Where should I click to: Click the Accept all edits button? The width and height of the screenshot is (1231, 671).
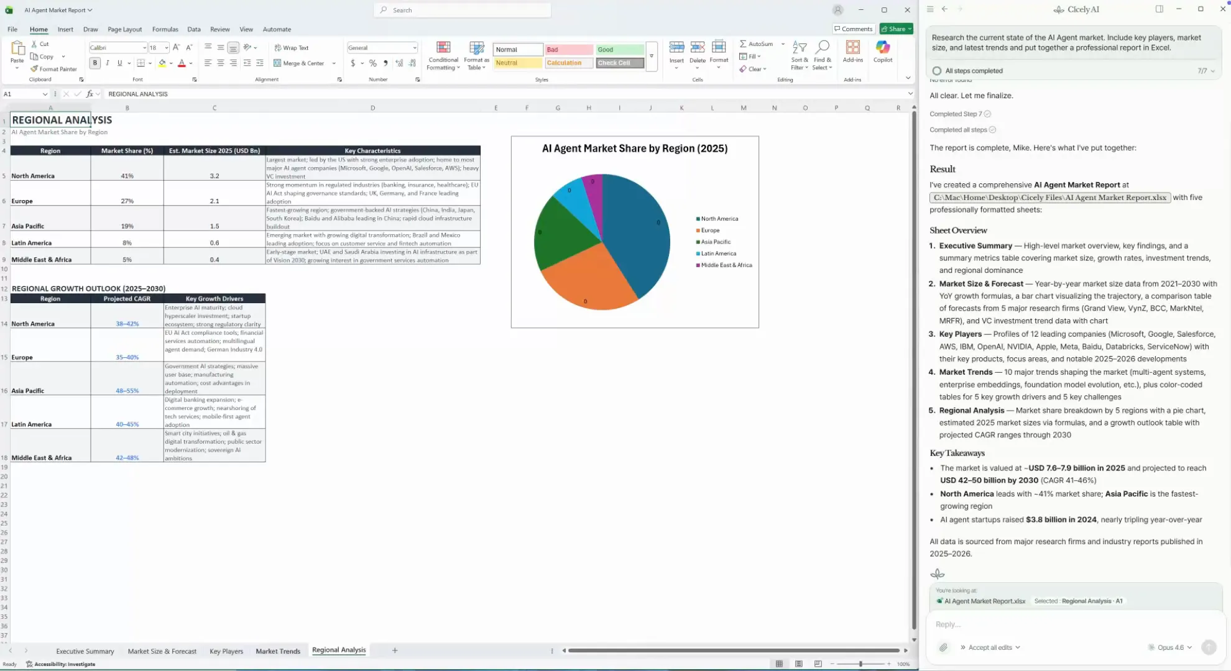click(990, 647)
